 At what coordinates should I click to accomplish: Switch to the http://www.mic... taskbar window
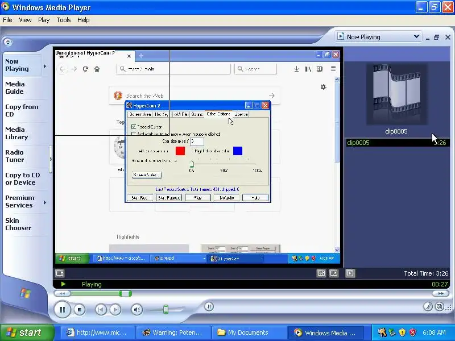[x=97, y=332]
